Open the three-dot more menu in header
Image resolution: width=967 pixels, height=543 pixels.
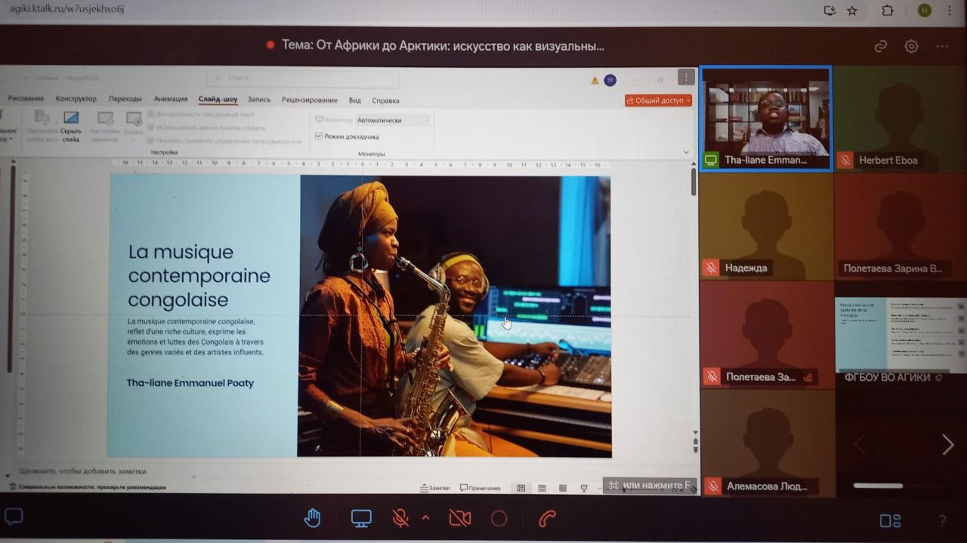coord(942,46)
